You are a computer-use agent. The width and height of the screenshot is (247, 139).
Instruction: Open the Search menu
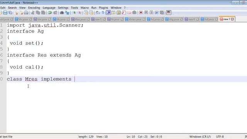(x=12, y=8)
